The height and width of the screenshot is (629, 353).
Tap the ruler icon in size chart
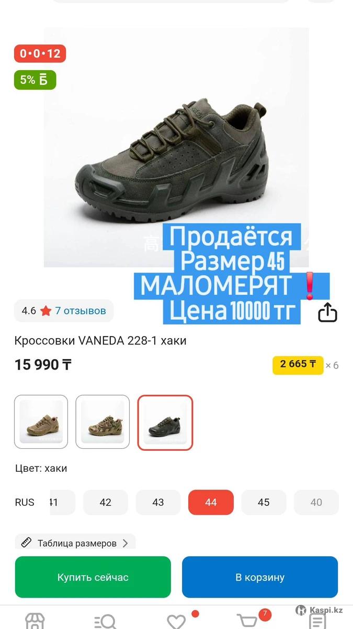(x=26, y=543)
